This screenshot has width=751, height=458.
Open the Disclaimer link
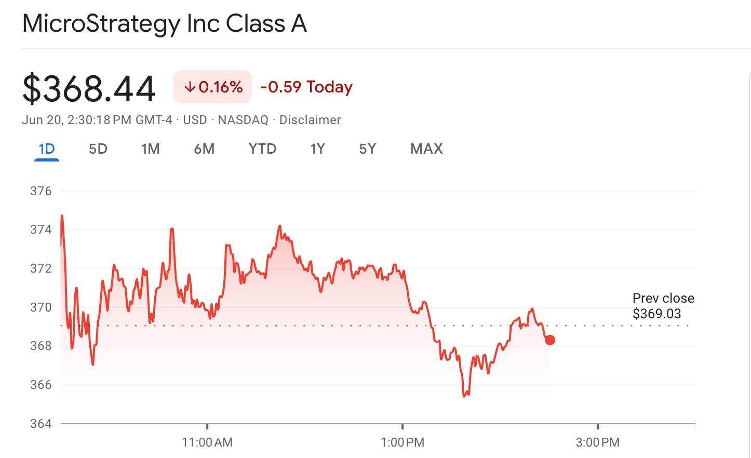[310, 120]
